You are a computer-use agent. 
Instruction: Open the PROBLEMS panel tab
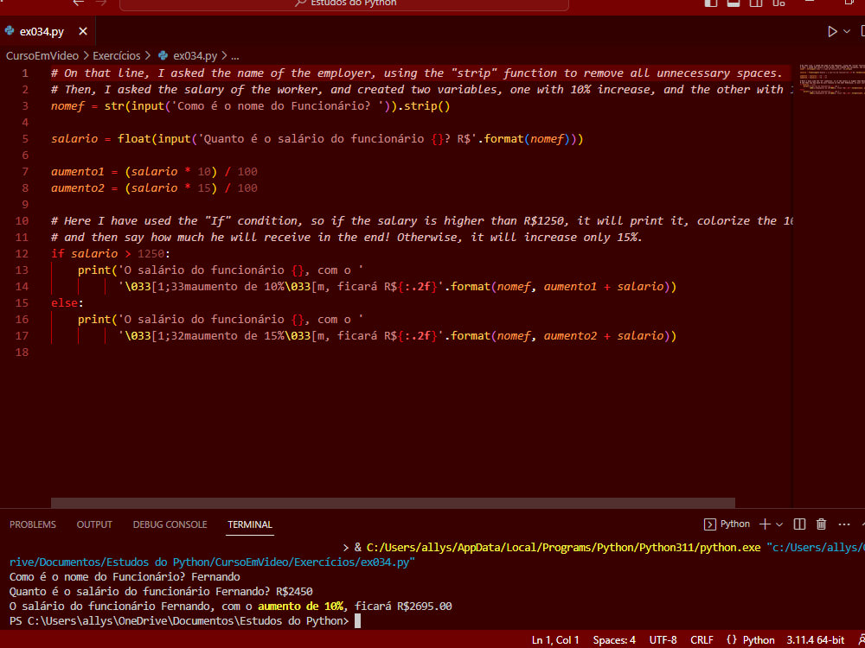coord(32,524)
